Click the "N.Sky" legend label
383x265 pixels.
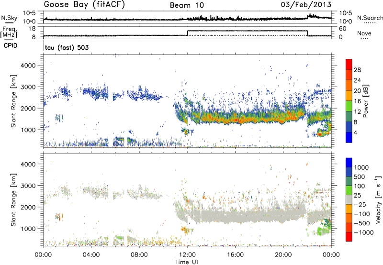tap(9, 18)
